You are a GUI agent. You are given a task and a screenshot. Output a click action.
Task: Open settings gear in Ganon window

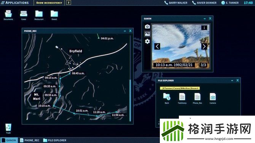tap(147, 41)
